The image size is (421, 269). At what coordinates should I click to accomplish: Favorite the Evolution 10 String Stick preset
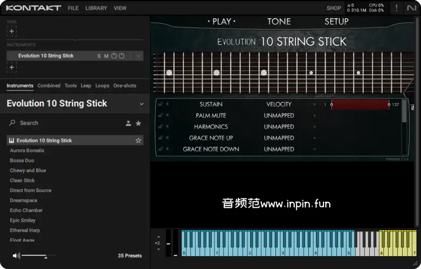[139, 140]
